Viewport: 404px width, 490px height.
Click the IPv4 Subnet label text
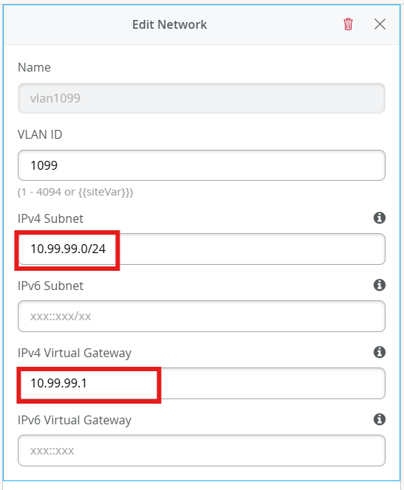(x=51, y=218)
